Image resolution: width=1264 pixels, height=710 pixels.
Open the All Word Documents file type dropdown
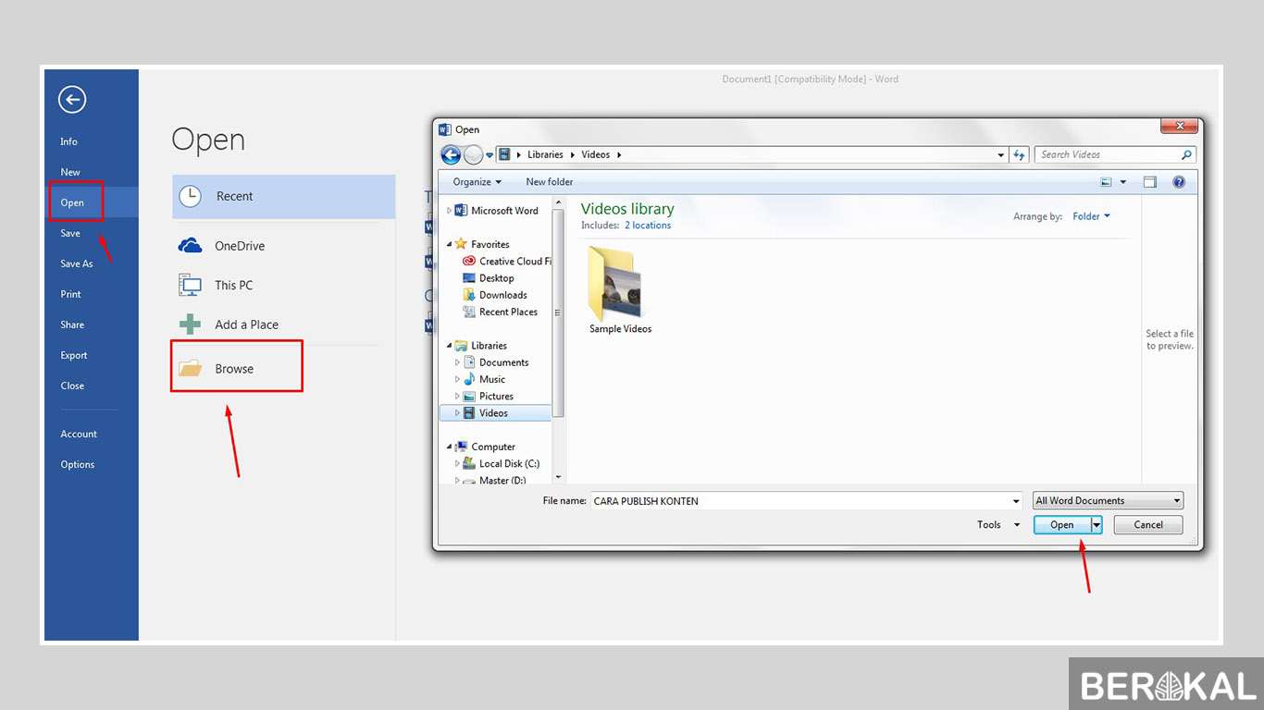[1108, 500]
